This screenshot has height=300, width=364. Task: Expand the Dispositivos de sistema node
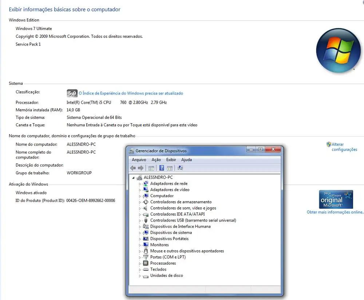[140, 233]
